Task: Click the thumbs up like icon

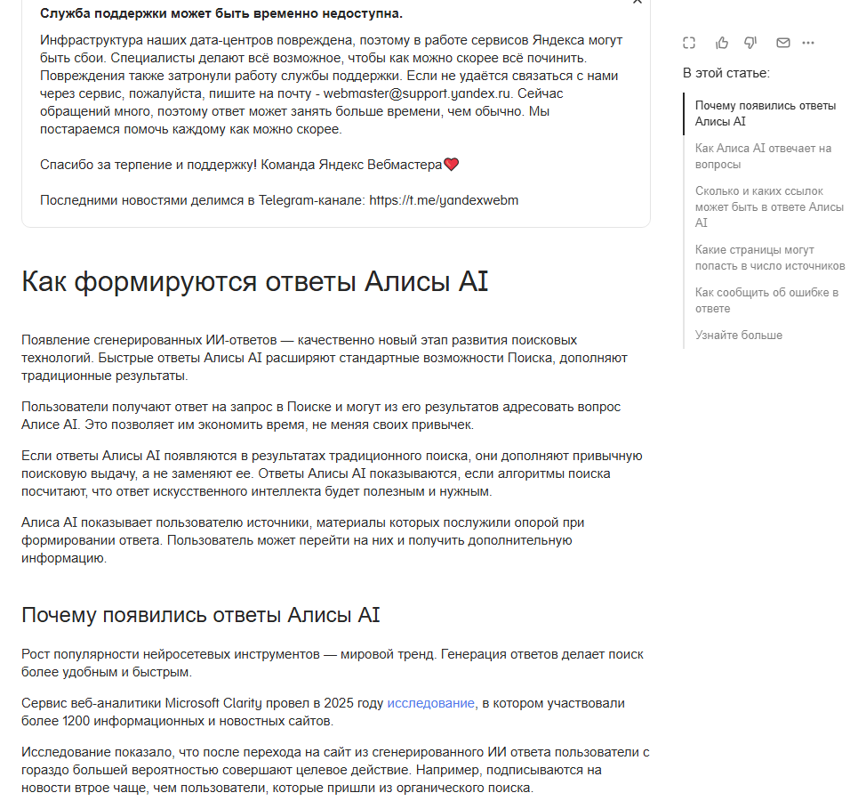Action: (x=722, y=43)
